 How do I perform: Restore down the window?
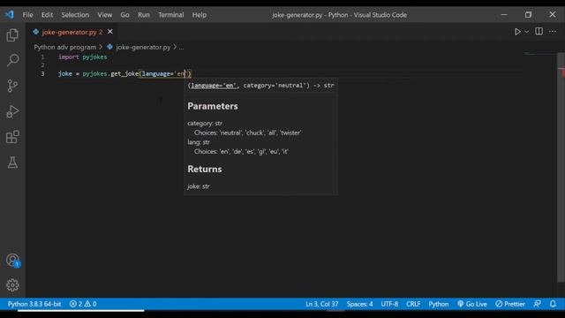(528, 15)
